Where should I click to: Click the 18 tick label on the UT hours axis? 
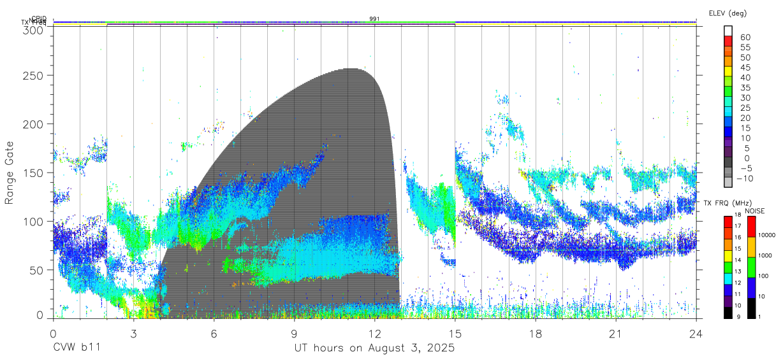click(x=535, y=334)
